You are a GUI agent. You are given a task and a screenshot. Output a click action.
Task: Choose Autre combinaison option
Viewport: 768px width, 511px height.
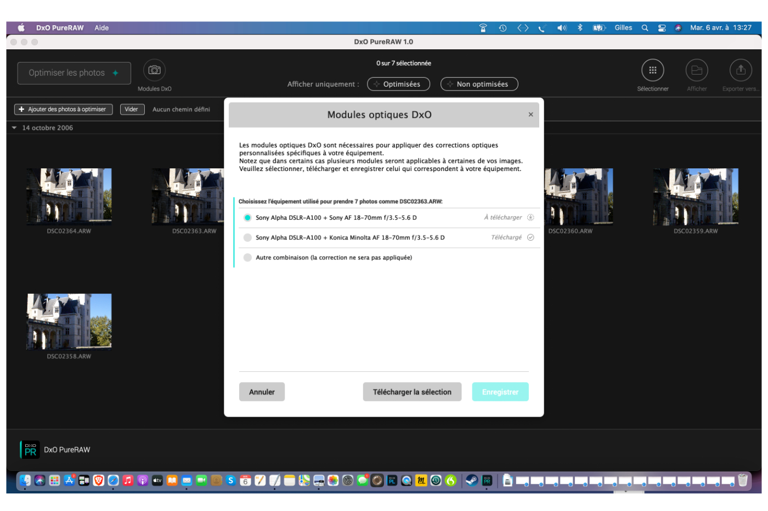tap(247, 258)
